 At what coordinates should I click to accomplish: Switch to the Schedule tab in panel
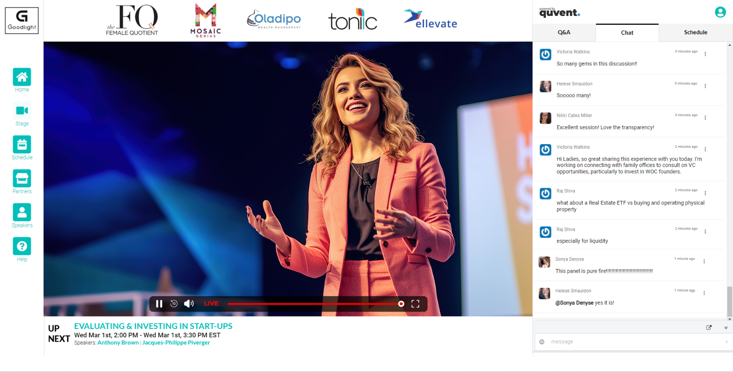coord(695,32)
